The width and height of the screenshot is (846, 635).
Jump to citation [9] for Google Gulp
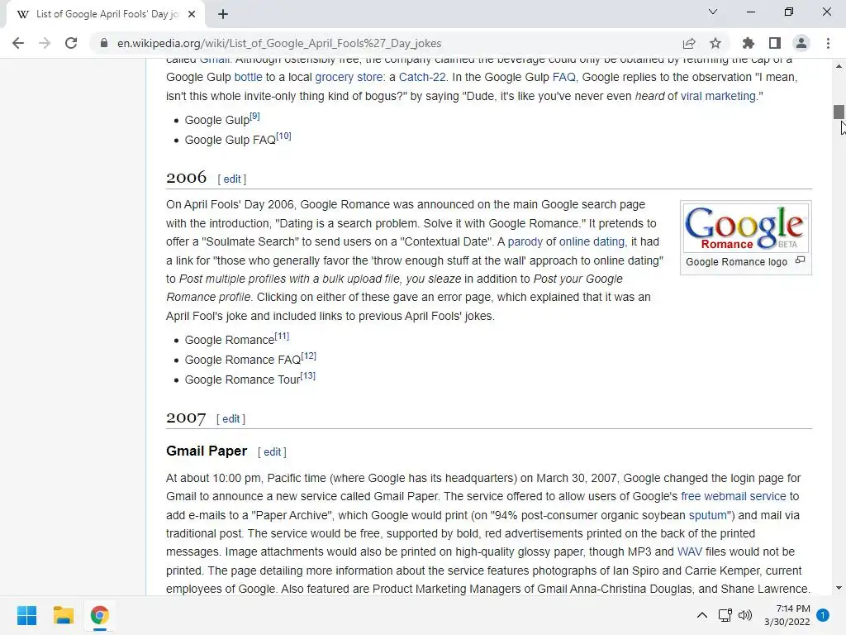(254, 116)
